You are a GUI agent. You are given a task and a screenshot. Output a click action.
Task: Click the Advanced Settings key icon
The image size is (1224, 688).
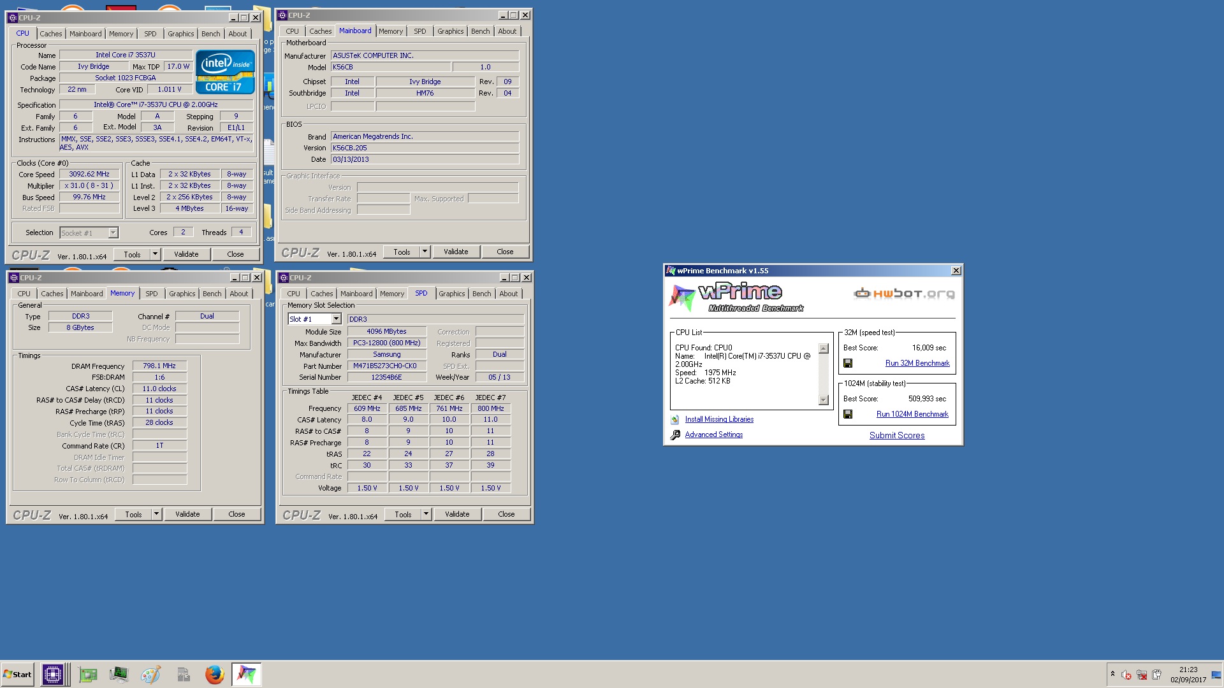(675, 435)
